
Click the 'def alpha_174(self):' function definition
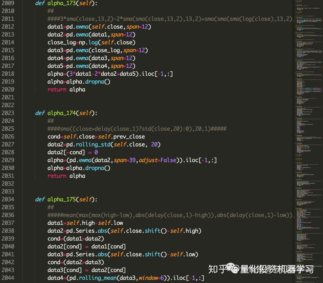[x=66, y=113]
